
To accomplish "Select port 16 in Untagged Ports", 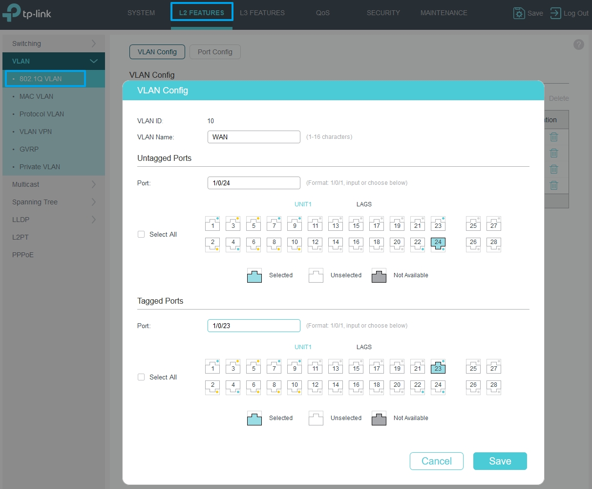I will point(356,244).
